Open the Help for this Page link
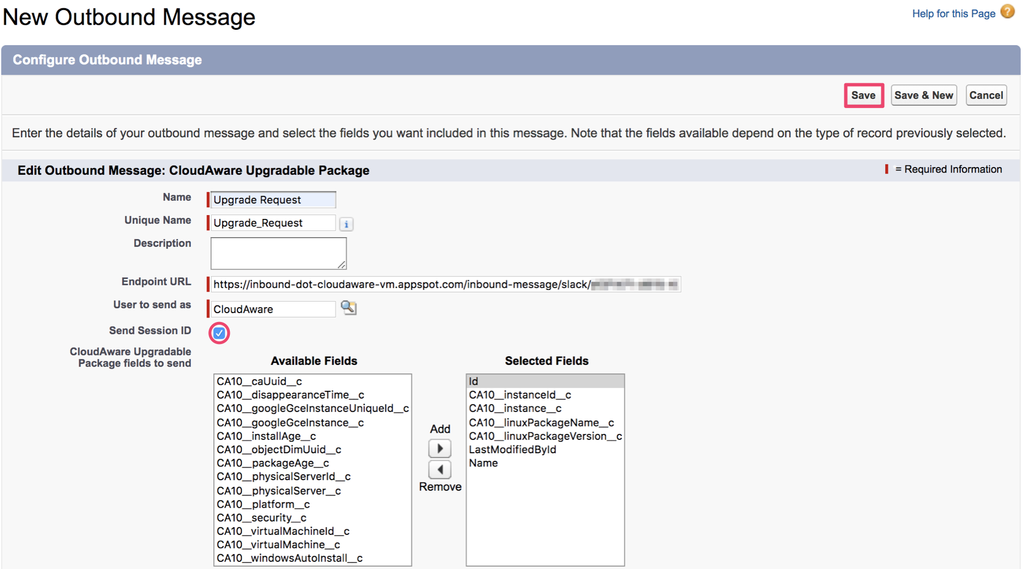1023x569 pixels. [x=953, y=14]
